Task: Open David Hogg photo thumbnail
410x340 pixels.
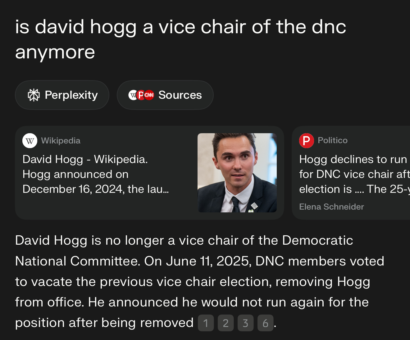Action: [x=237, y=173]
